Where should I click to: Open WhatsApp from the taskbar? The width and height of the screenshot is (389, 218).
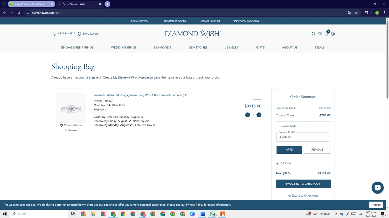tap(212, 214)
